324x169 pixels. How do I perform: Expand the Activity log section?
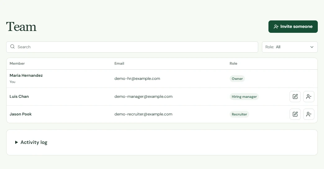[x=31, y=142]
